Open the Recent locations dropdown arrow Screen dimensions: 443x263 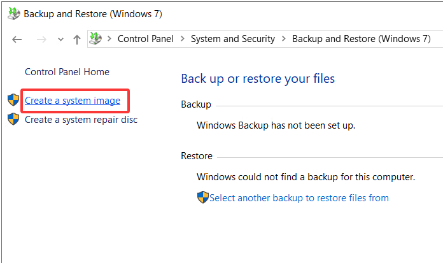60,39
